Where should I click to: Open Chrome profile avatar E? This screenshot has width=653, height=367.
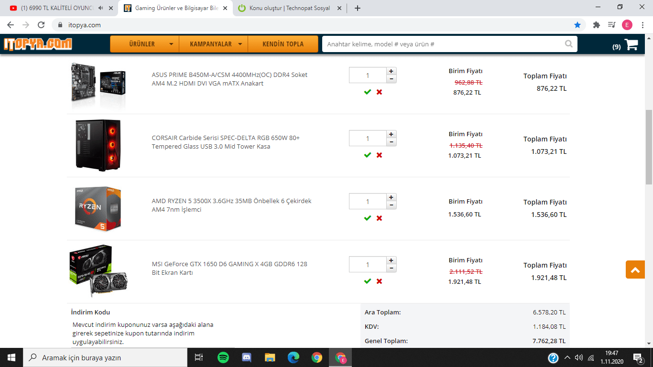coord(627,25)
